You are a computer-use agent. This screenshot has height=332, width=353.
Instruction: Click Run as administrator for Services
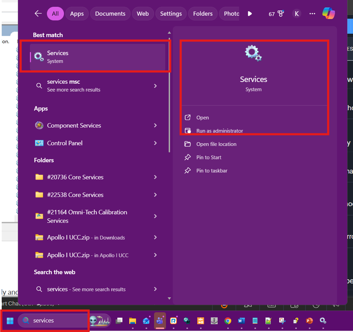[219, 131]
